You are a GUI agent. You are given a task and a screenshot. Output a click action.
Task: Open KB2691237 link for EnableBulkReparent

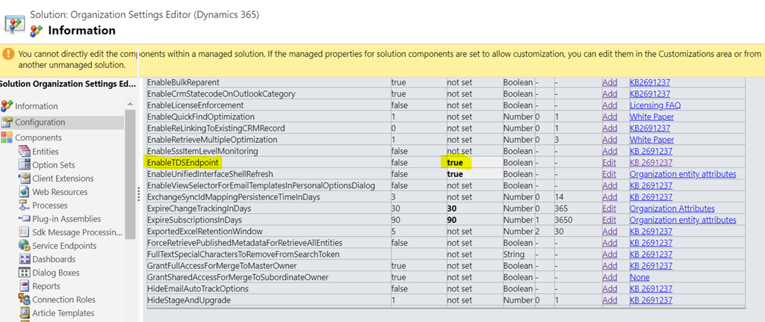coord(650,82)
